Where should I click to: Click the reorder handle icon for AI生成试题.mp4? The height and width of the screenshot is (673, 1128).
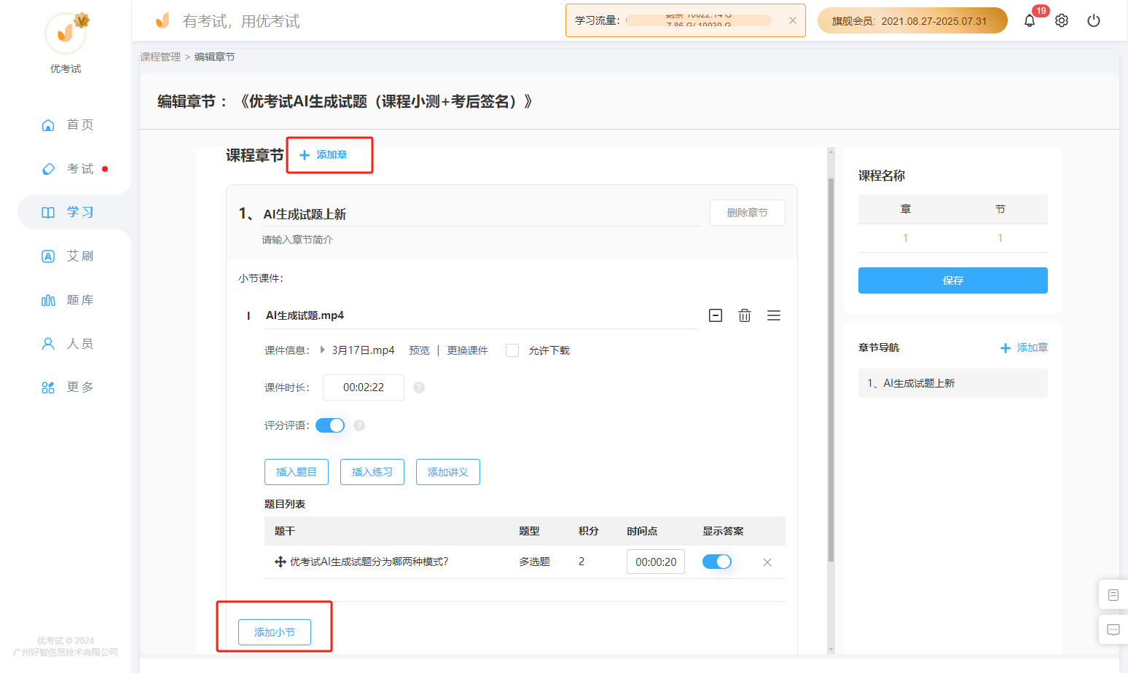(774, 315)
